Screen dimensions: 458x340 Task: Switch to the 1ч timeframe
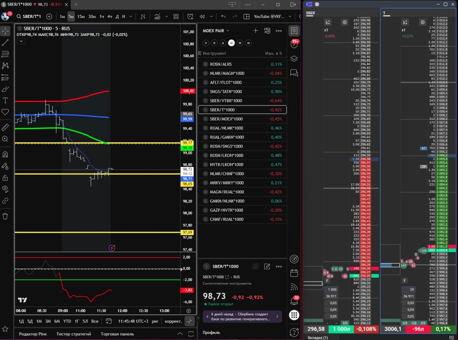102,16
